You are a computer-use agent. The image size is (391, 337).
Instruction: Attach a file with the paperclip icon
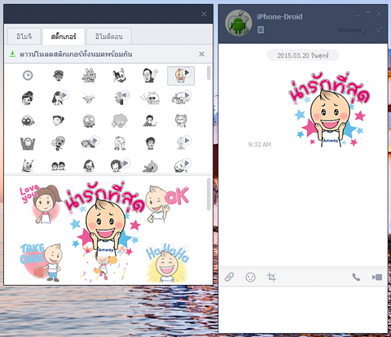coord(229,277)
